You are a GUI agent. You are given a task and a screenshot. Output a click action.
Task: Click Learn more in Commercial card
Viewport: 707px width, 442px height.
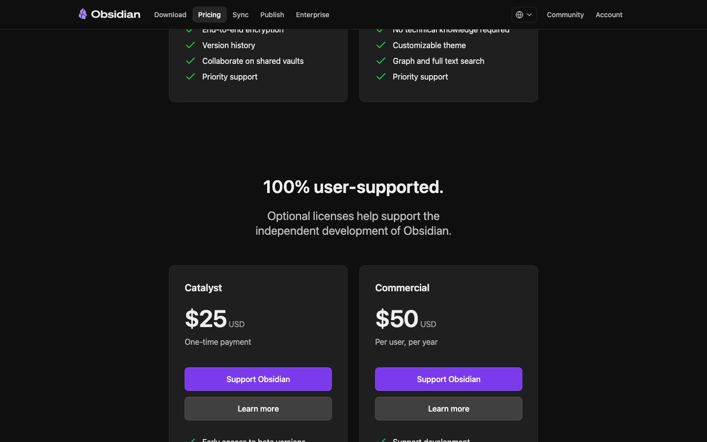tap(449, 409)
